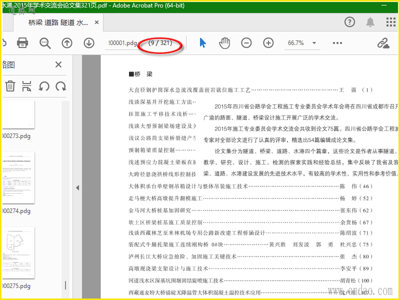Click the thumbnails panel scrollbar
Image resolution: width=400 pixels, height=300 pixels.
point(65,285)
